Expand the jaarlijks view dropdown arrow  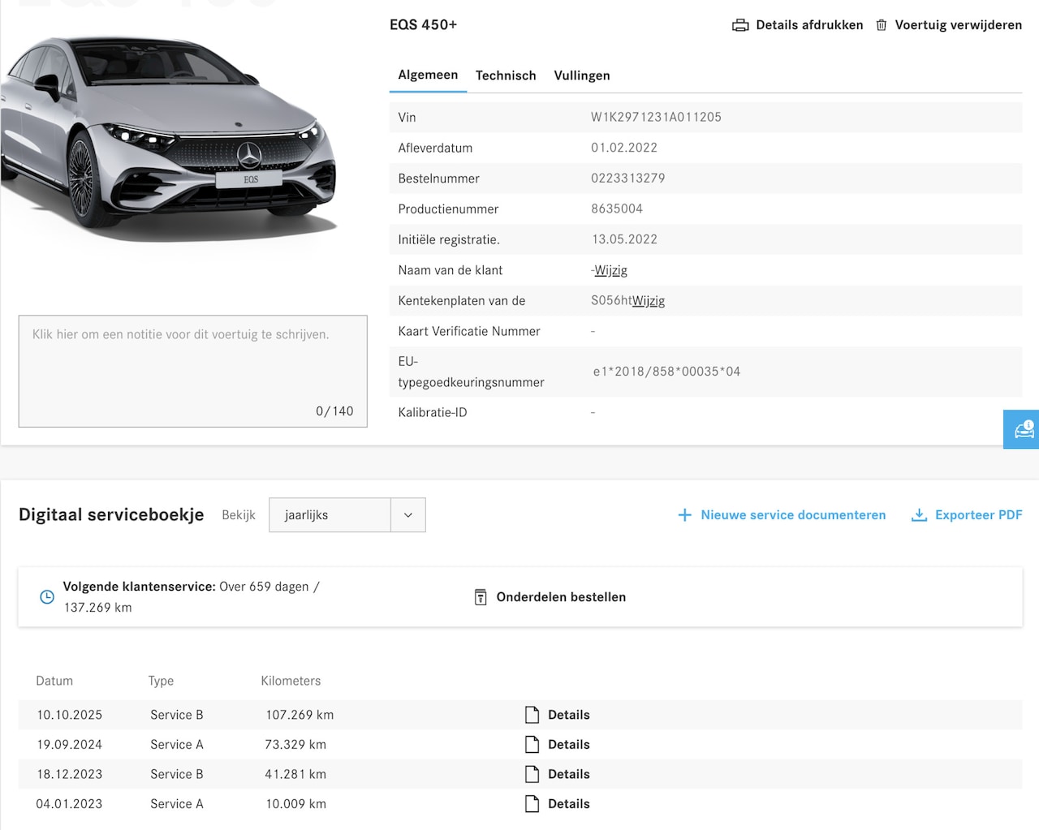coord(407,515)
